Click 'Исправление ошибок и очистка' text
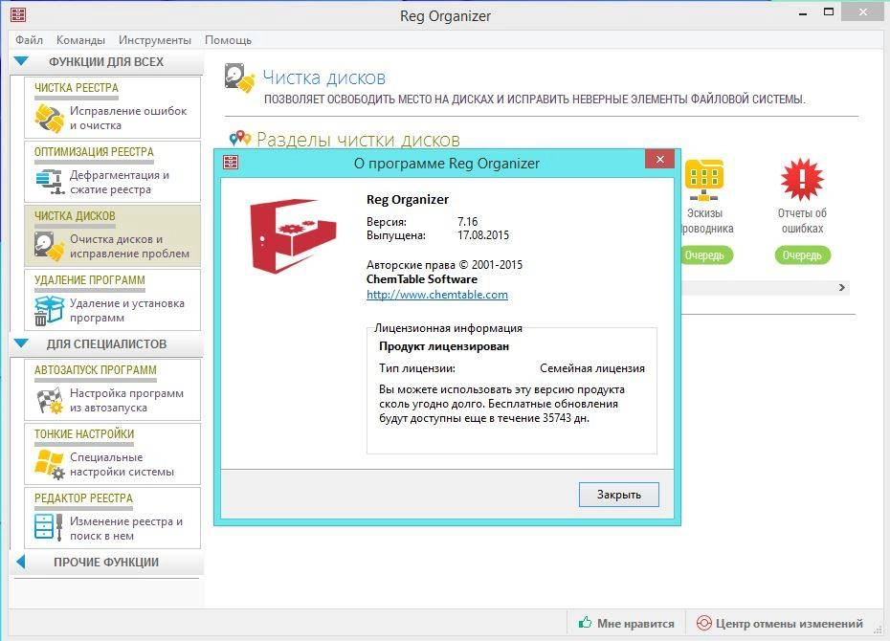Image resolution: width=890 pixels, height=641 pixels. point(128,118)
